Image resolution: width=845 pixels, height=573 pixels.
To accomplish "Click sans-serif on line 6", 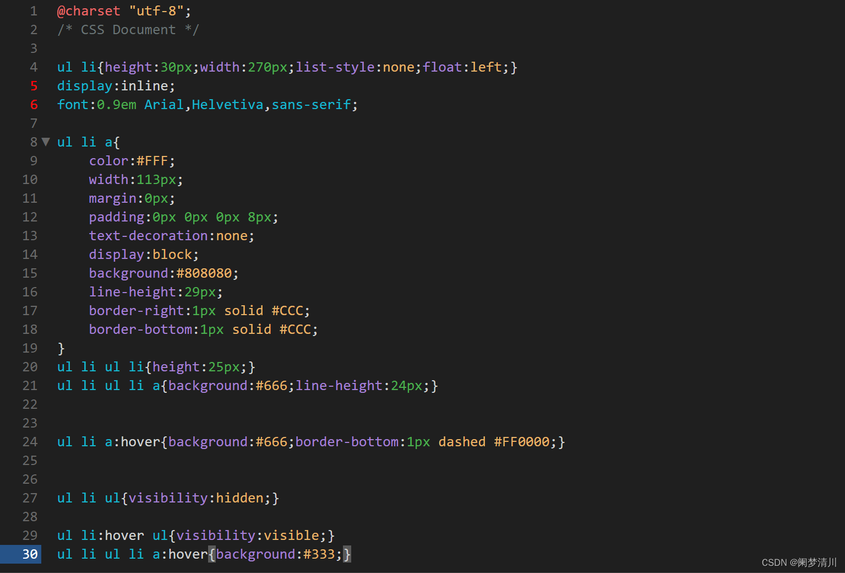I will click(311, 105).
